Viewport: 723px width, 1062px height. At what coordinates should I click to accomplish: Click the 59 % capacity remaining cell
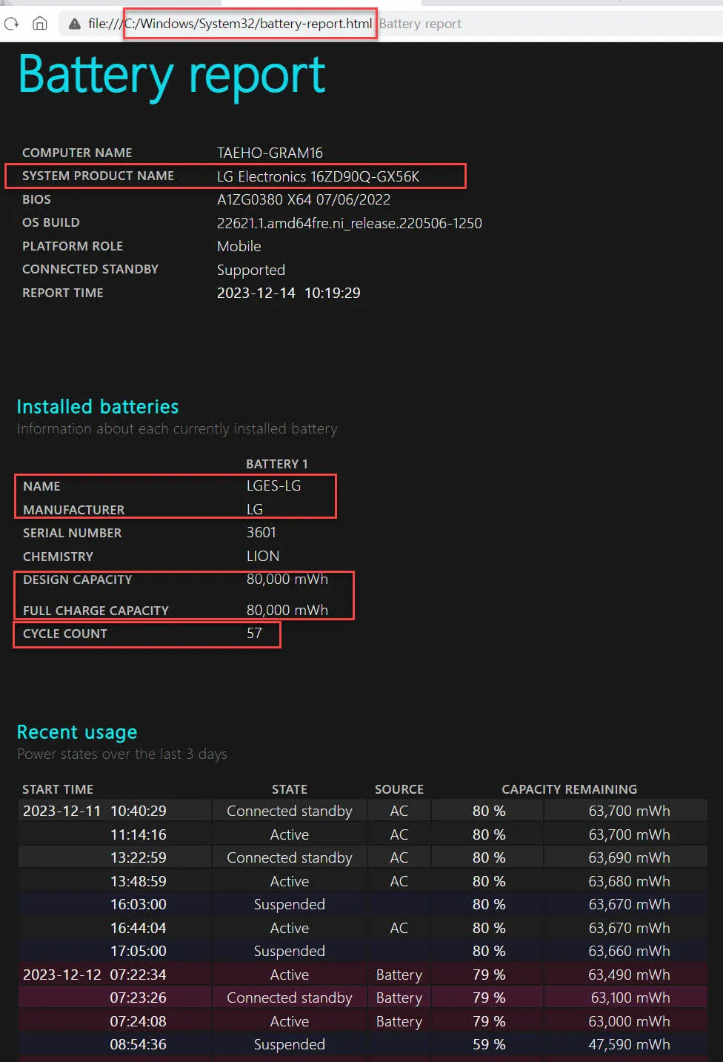pos(487,1044)
